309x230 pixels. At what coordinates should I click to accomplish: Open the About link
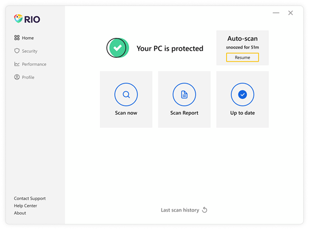click(x=20, y=213)
